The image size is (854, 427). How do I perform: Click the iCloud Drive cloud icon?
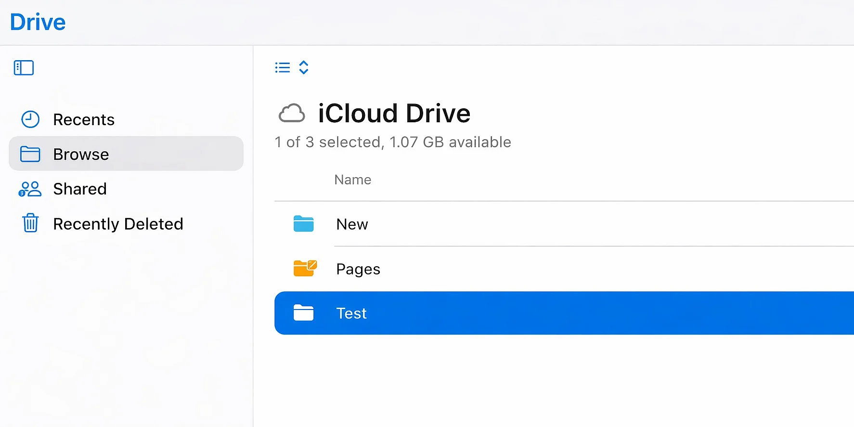click(x=292, y=113)
